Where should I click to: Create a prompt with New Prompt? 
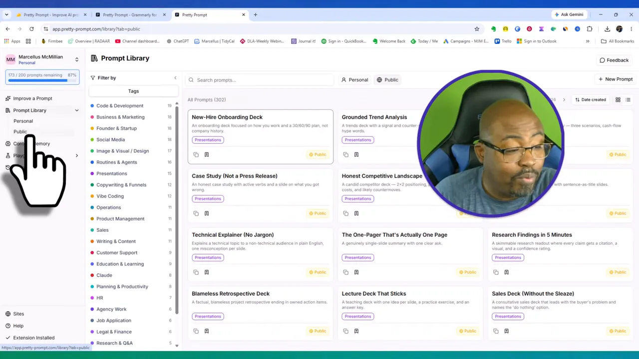pyautogui.click(x=616, y=79)
